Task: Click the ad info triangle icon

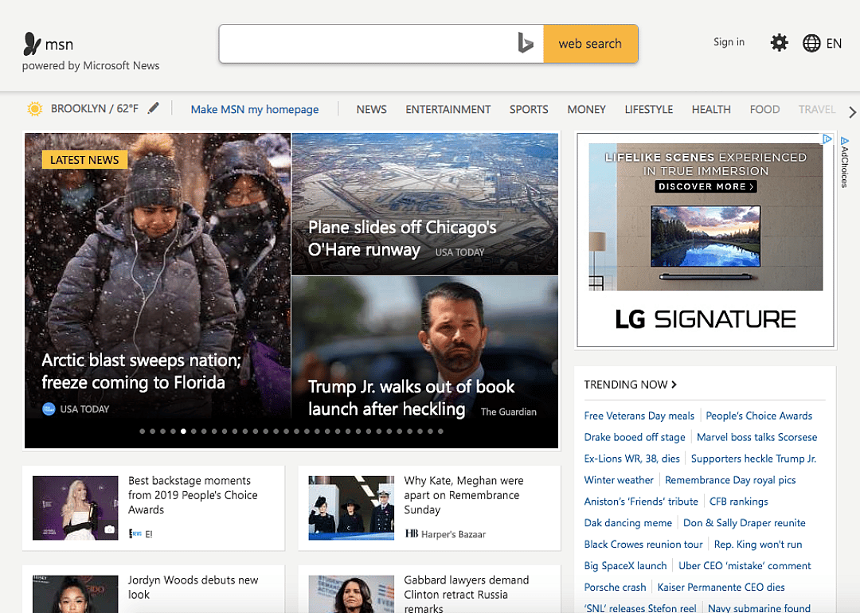Action: [827, 139]
